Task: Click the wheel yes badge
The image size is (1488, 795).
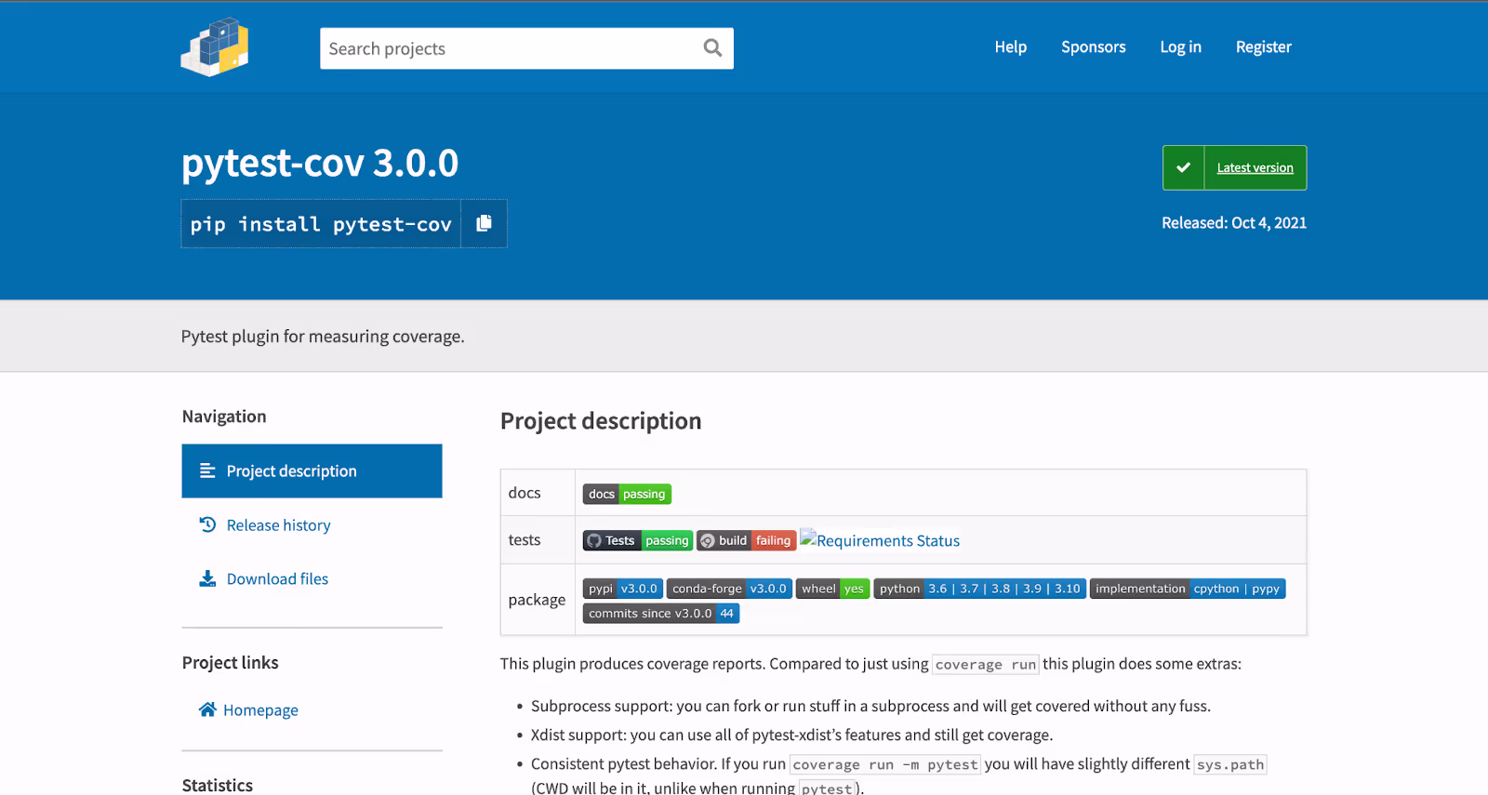Action: 832,589
